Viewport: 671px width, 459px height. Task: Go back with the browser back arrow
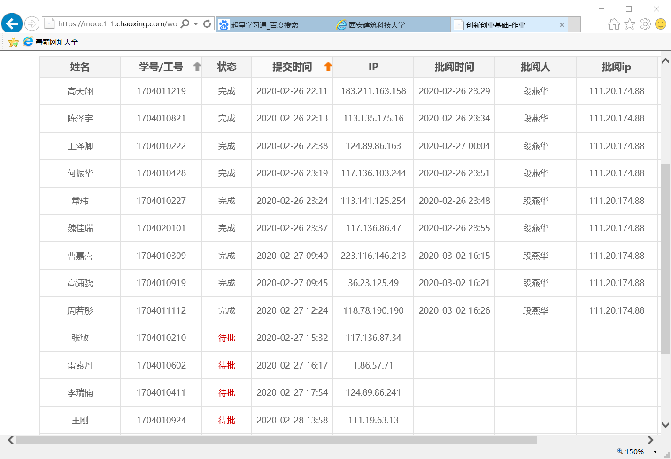pyautogui.click(x=12, y=23)
